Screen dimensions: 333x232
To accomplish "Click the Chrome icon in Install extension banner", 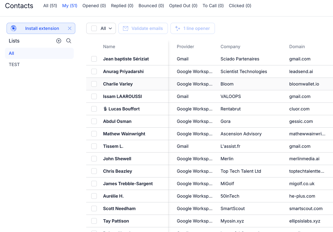I will pos(14,28).
